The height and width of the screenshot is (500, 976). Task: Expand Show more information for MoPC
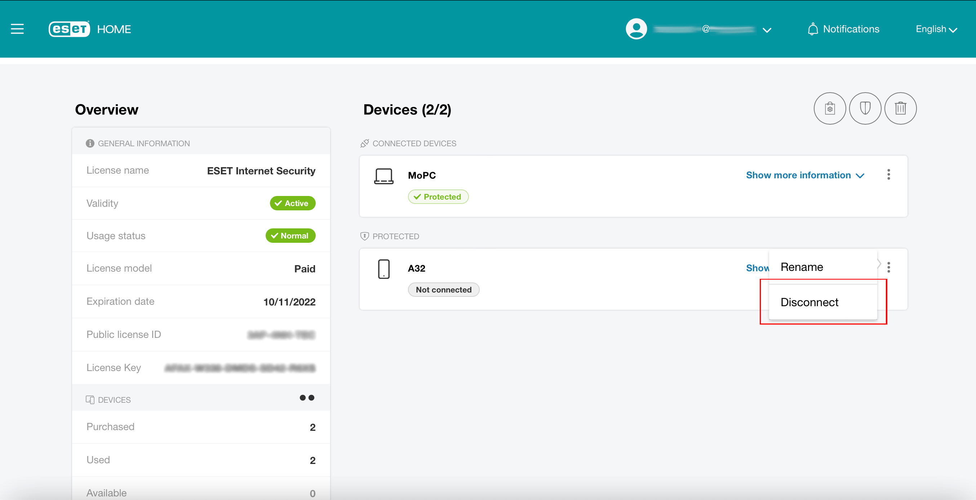805,175
